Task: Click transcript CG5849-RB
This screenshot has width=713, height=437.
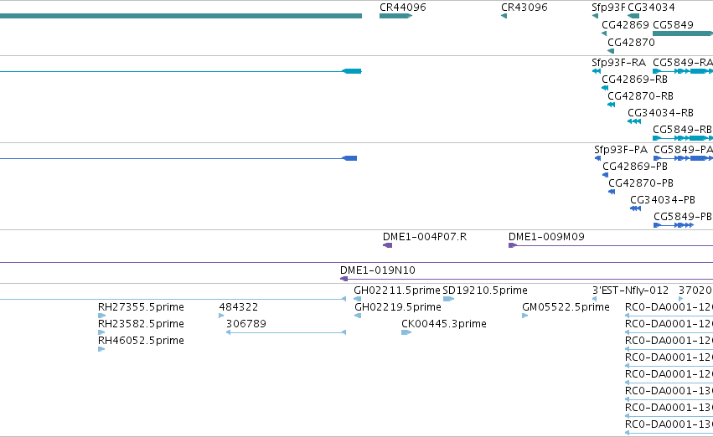Action: (683, 138)
